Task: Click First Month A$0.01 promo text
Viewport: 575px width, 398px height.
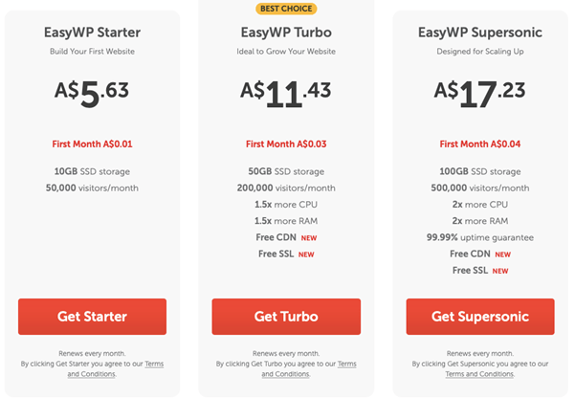Action: click(x=92, y=144)
